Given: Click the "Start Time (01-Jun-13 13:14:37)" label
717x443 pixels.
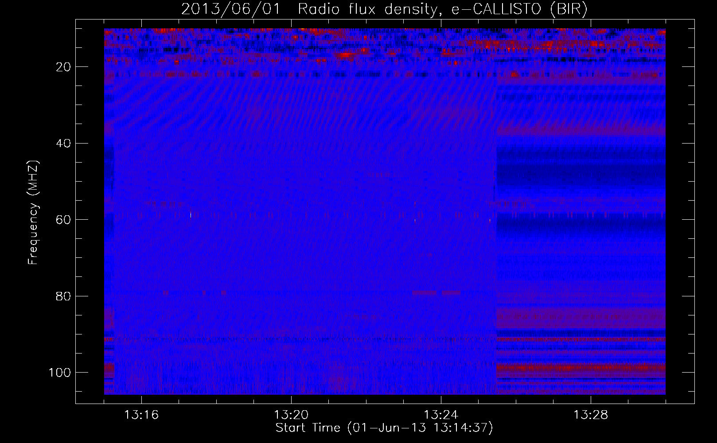Looking at the screenshot, I should [384, 428].
